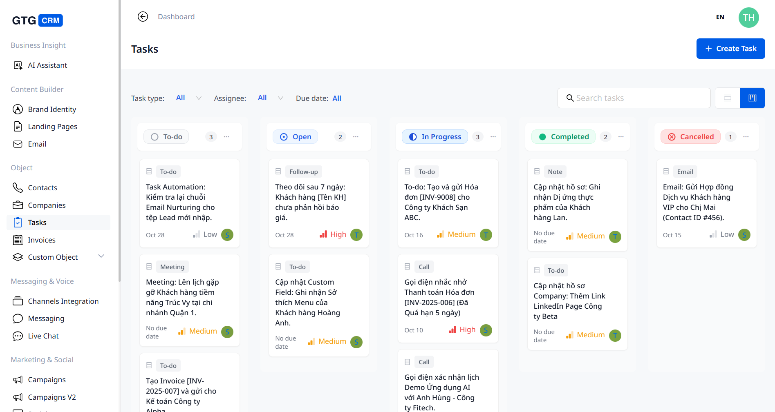Open the Cancelled column options menu
This screenshot has width=775, height=412.
(746, 137)
